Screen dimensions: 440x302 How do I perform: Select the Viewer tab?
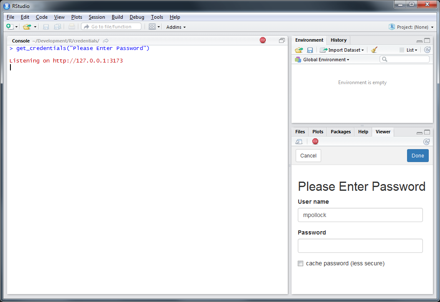(383, 132)
